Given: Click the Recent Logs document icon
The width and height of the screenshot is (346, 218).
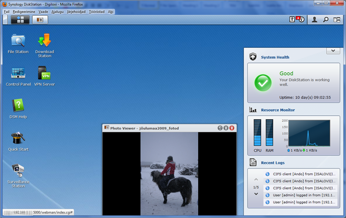Looking at the screenshot, I should 253,162.
